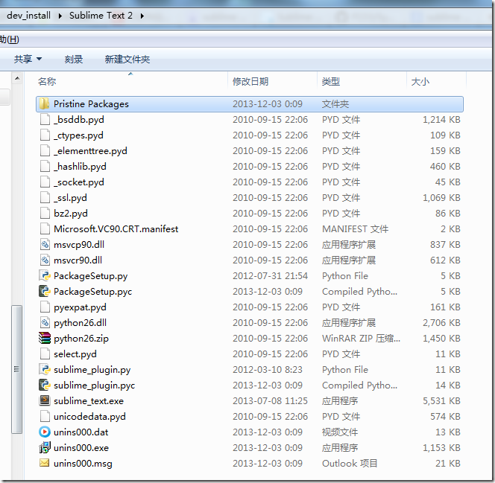Screen dimensions: 495x483
Task: Click the bz2.pyd file icon
Action: [45, 214]
